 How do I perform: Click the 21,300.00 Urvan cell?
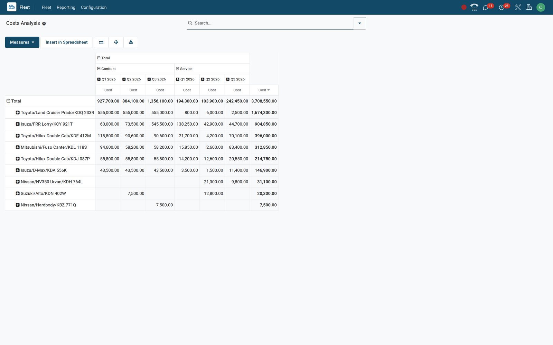(212, 182)
